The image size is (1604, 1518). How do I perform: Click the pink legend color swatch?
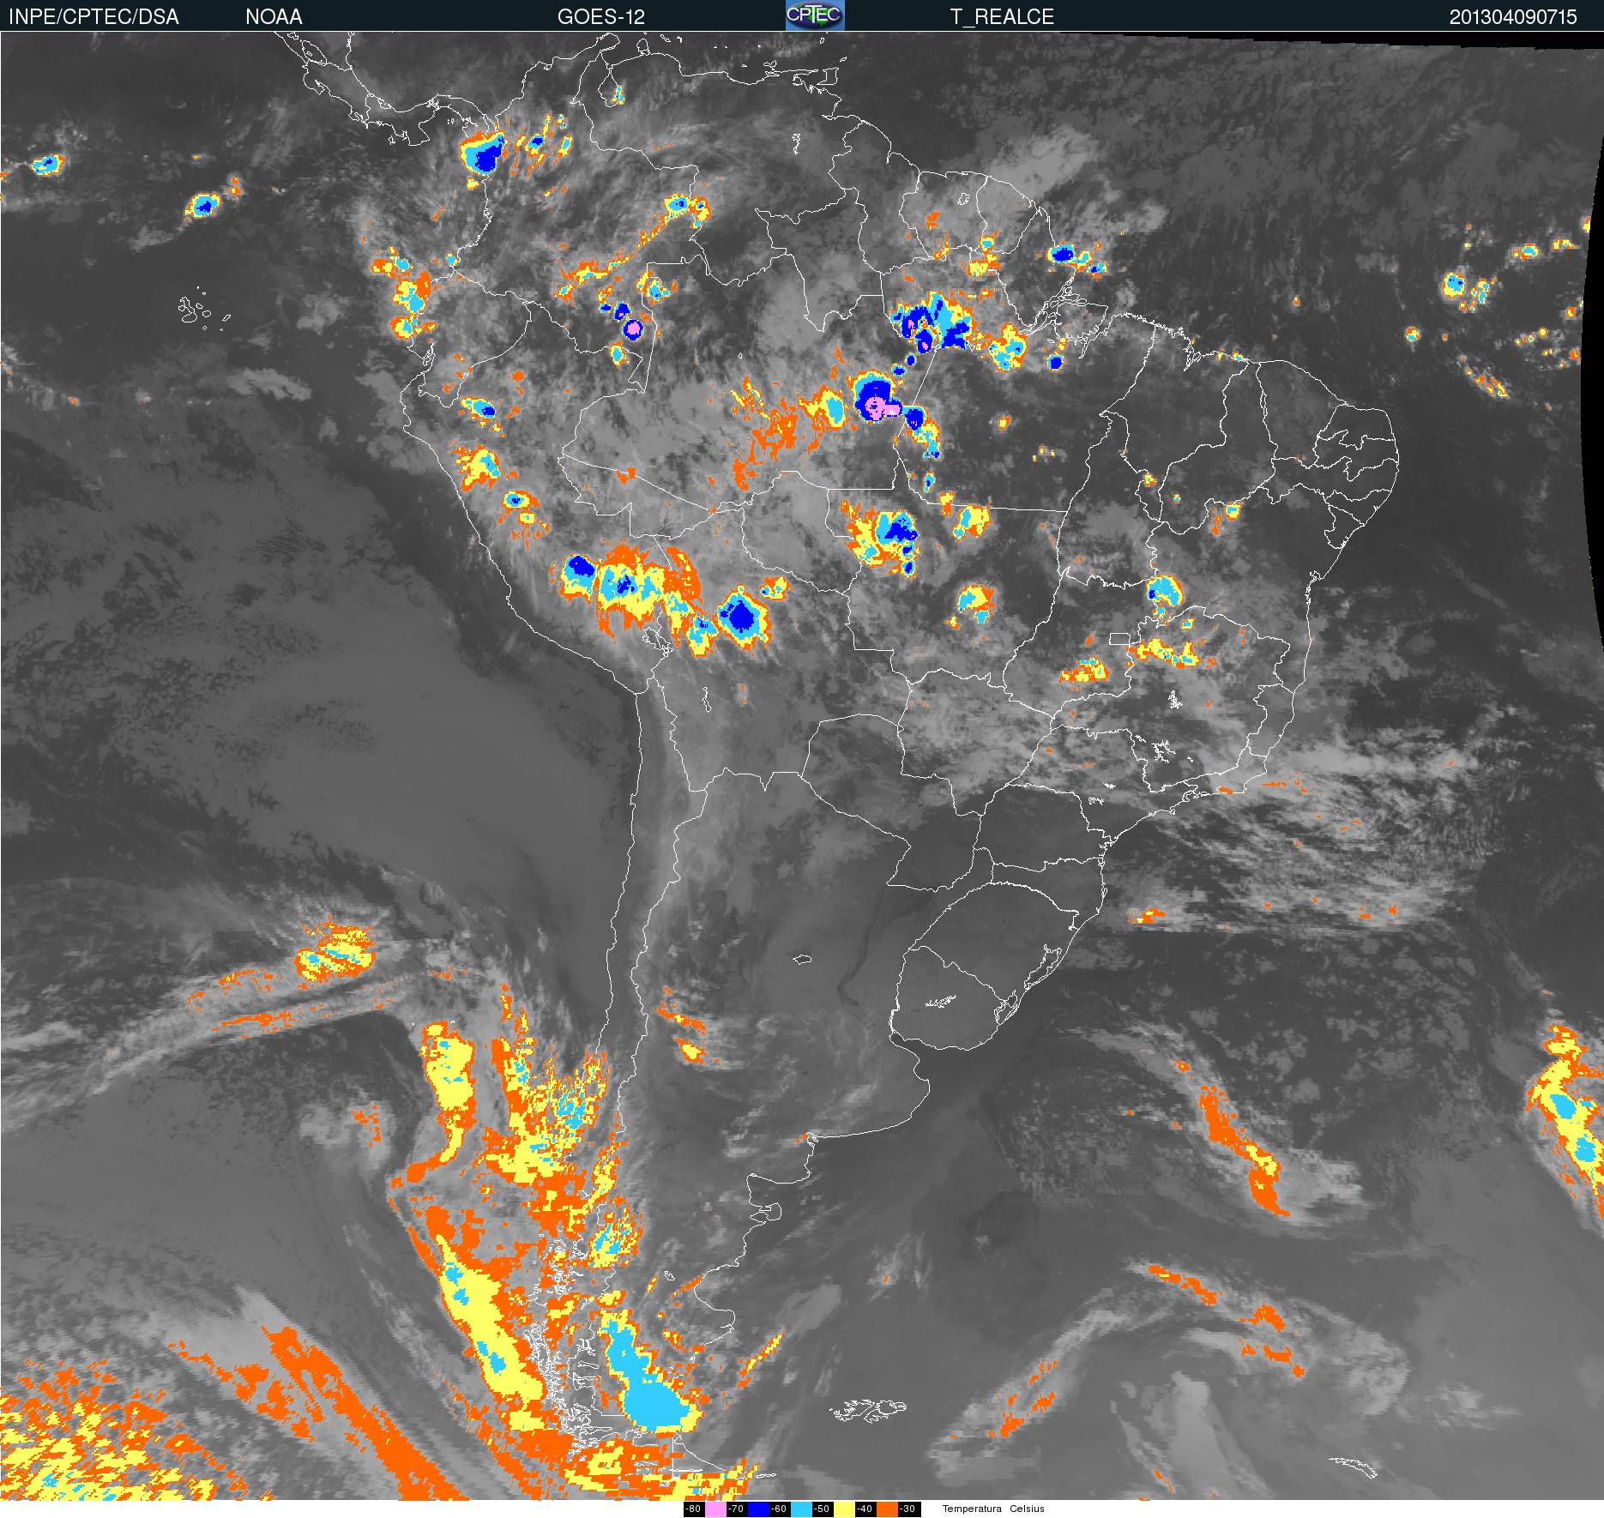(x=715, y=1509)
